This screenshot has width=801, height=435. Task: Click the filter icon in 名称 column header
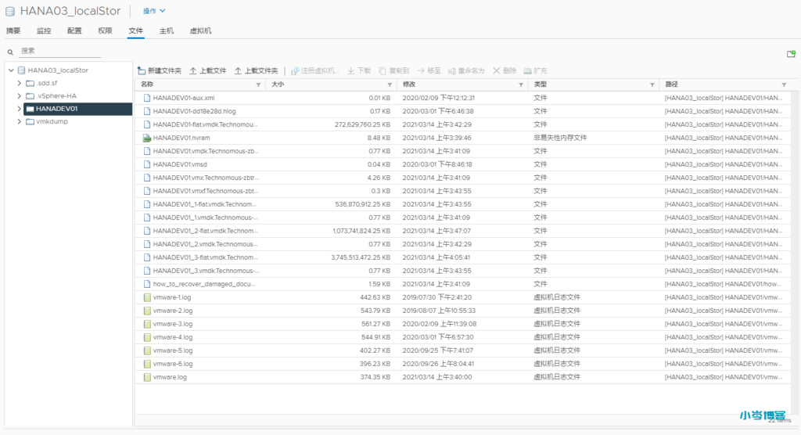260,84
